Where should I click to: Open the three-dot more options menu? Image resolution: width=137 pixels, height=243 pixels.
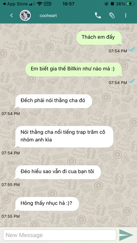pyautogui.click(x=125, y=15)
